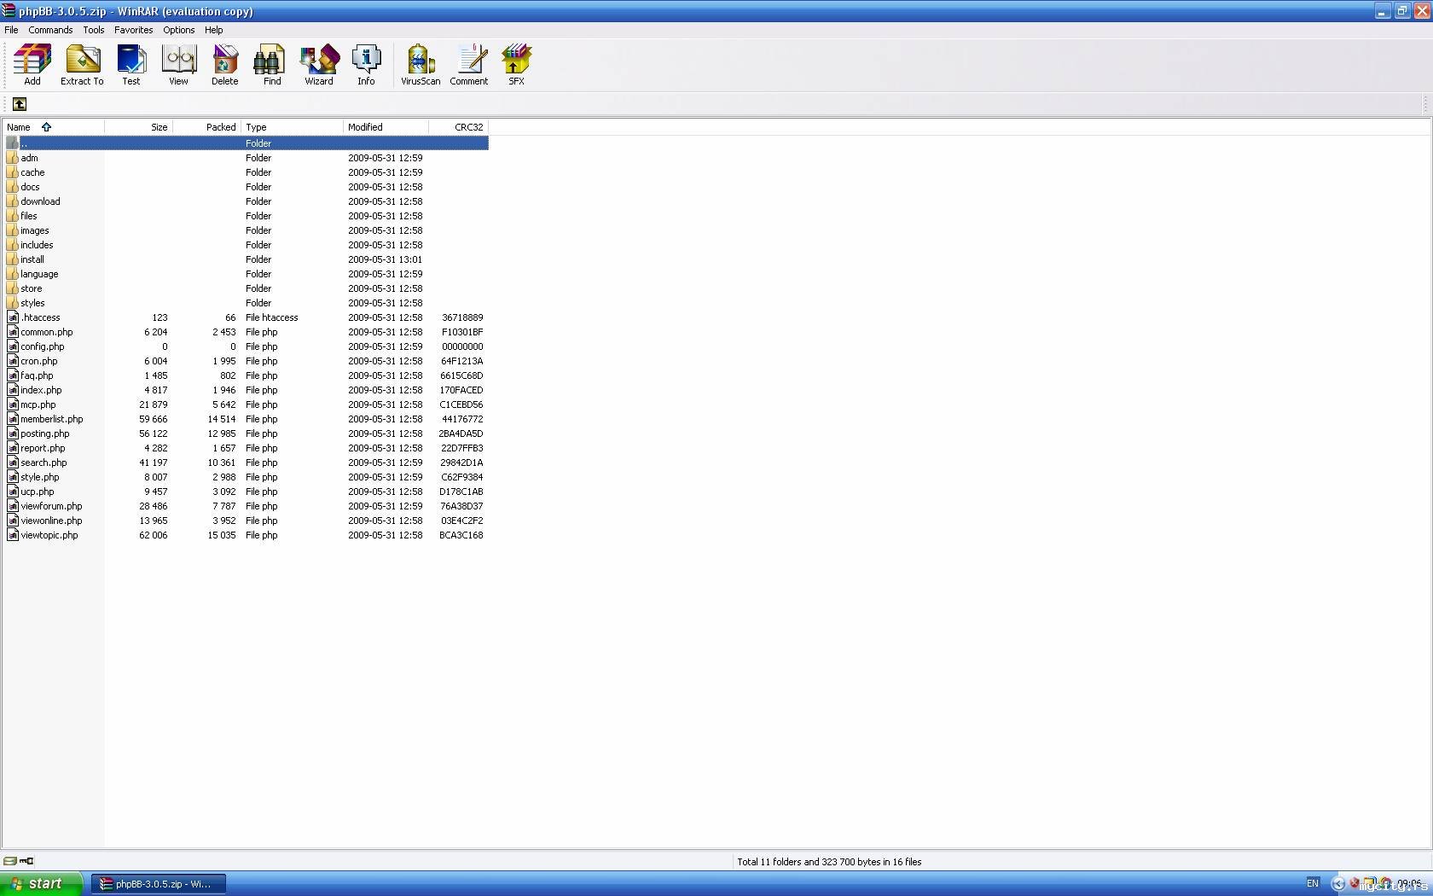Click the Extract To toolbar icon

point(82,65)
